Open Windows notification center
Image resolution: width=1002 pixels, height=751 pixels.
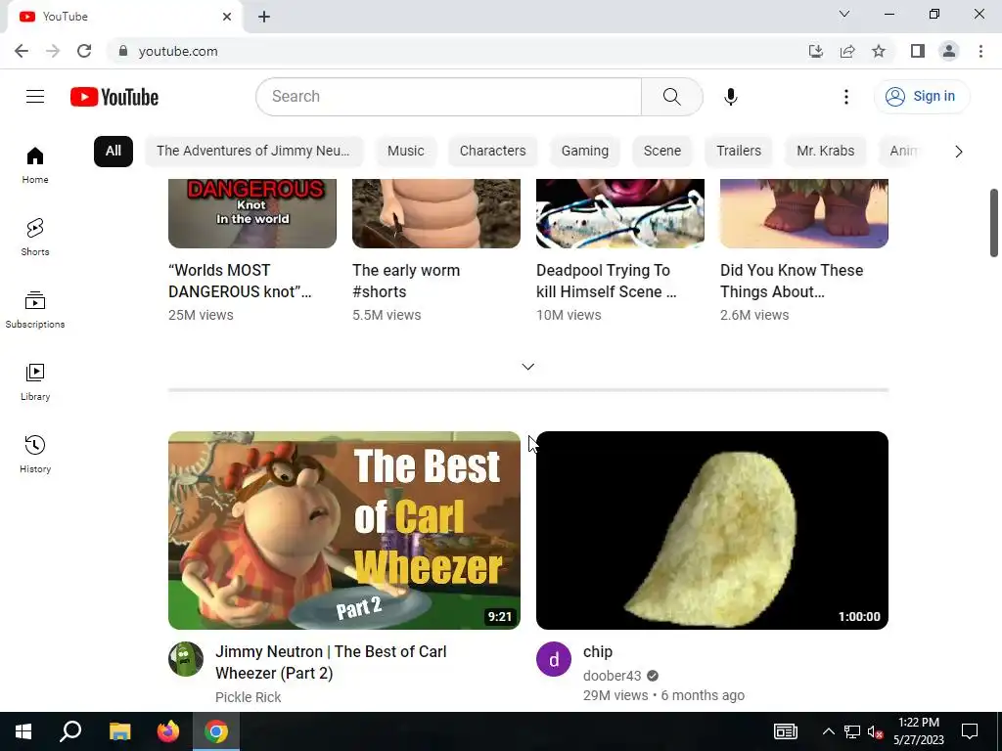[x=970, y=731]
